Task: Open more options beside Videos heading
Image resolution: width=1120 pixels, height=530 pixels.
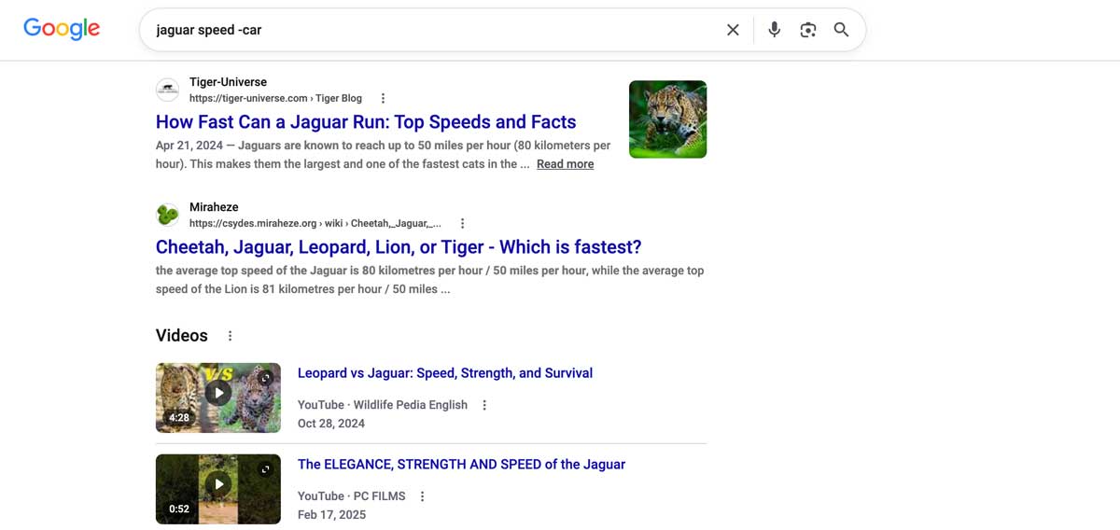Action: (230, 336)
